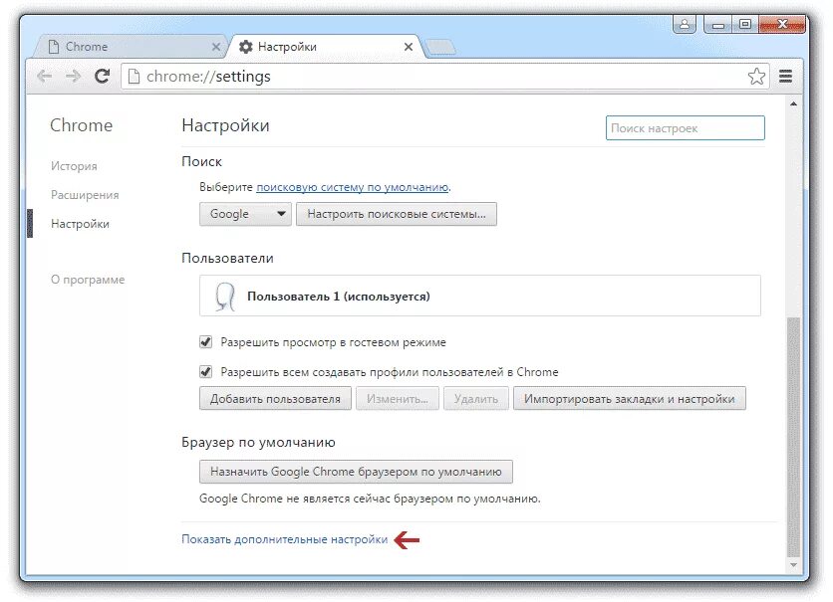Click the Удалить button

click(x=476, y=398)
